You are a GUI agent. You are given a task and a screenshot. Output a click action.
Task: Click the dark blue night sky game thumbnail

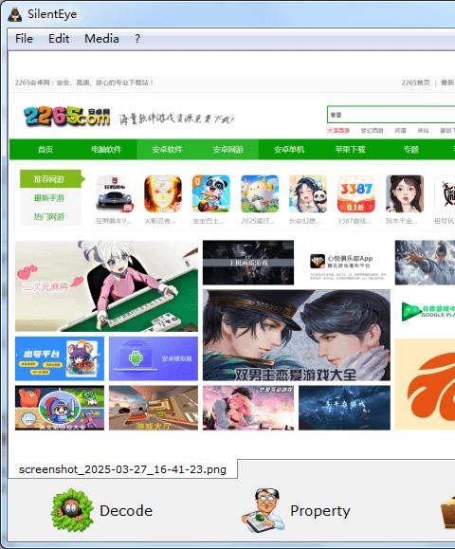pos(344,408)
